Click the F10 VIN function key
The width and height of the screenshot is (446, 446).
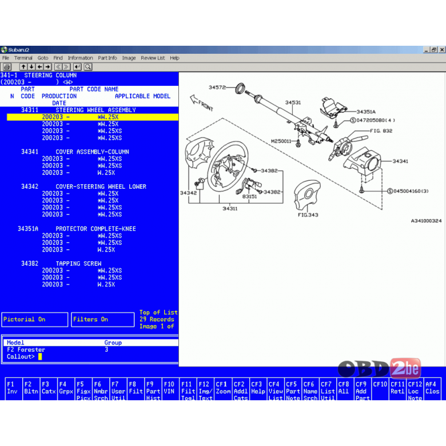coord(170,389)
